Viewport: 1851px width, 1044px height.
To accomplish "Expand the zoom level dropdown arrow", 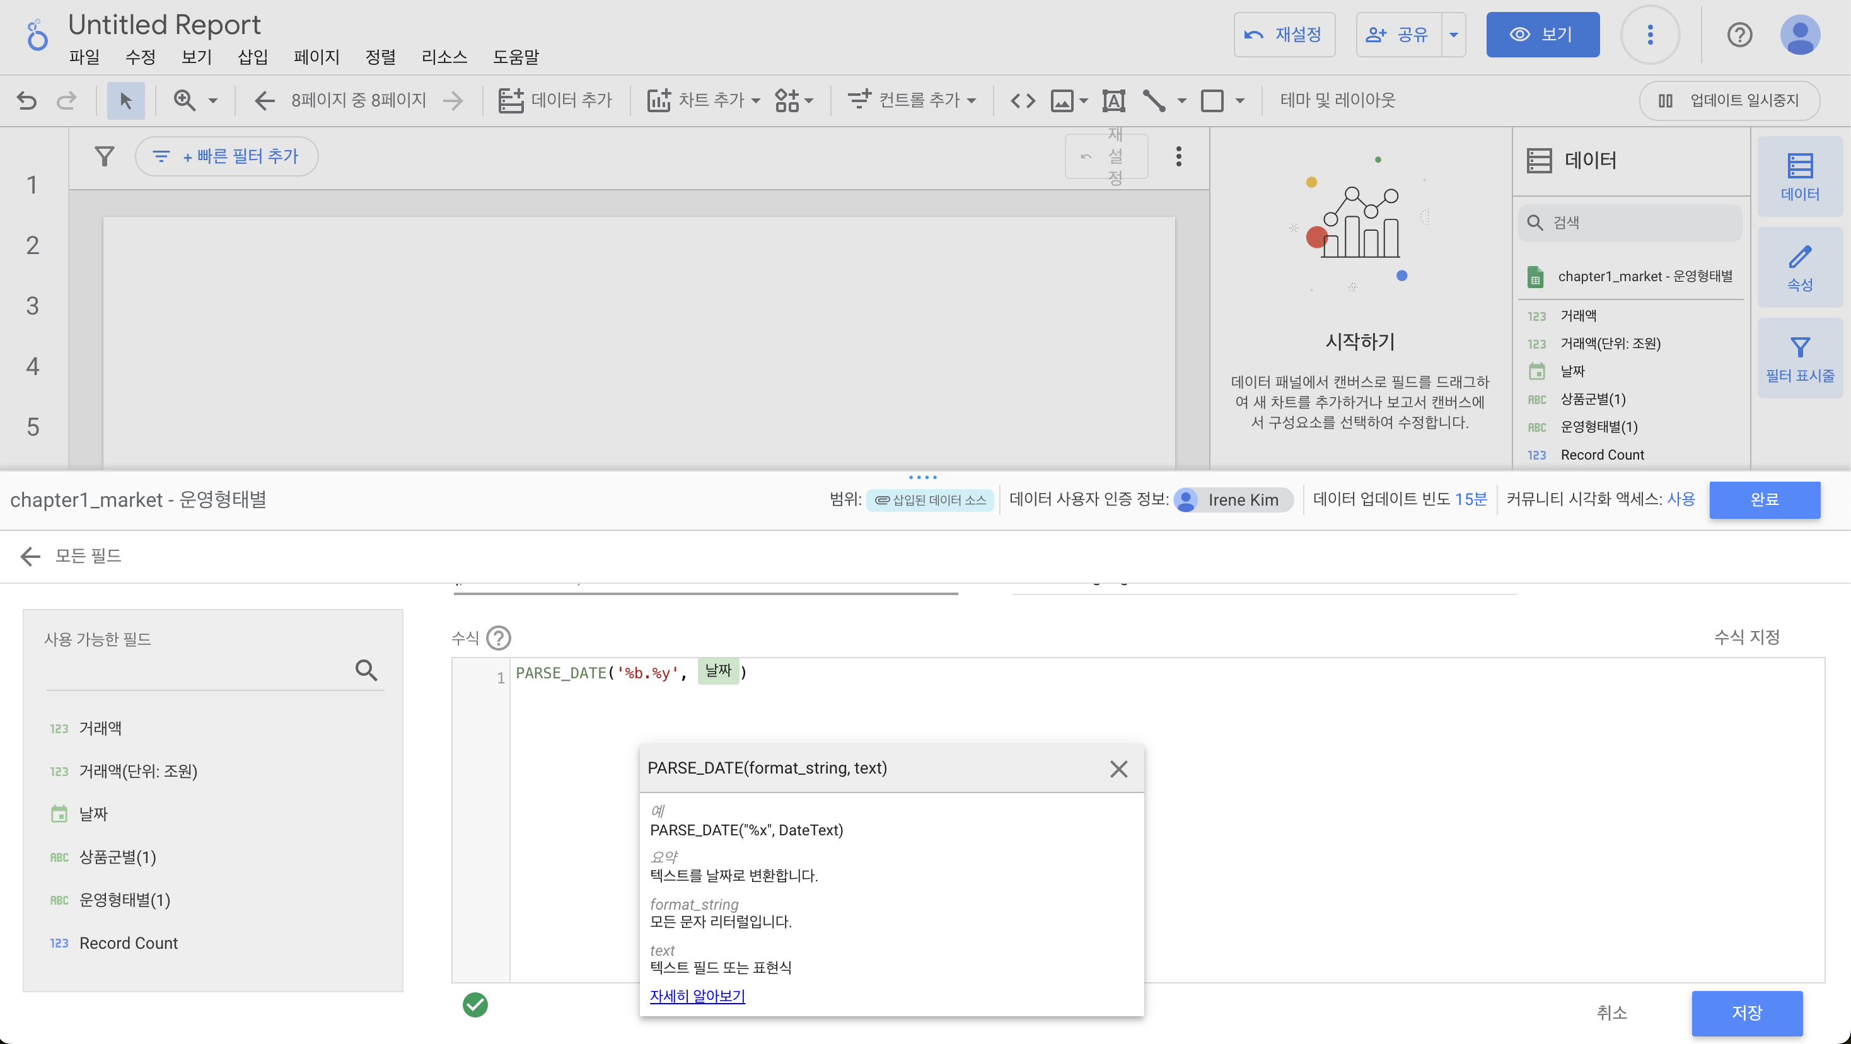I will [212, 101].
